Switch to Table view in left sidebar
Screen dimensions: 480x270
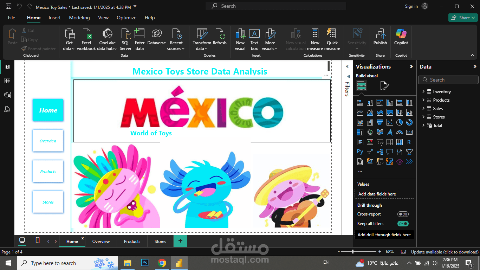(x=7, y=81)
